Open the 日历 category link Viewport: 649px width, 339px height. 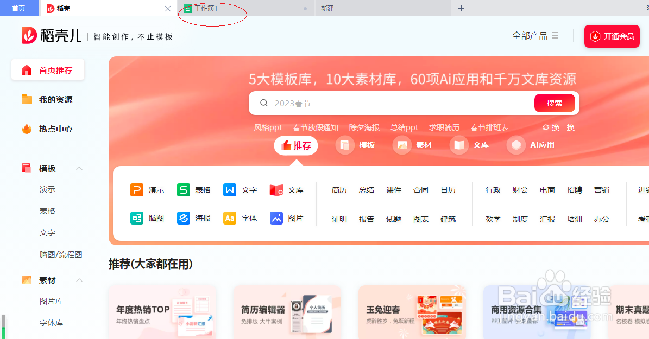point(448,190)
